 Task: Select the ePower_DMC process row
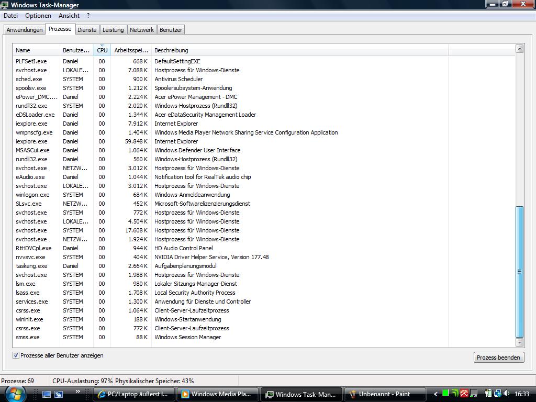coord(230,97)
